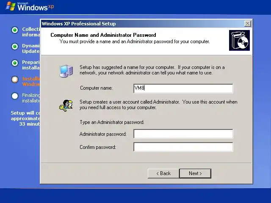Click the 'Administrator password:' label
The image size is (271, 203).
(x=103, y=134)
